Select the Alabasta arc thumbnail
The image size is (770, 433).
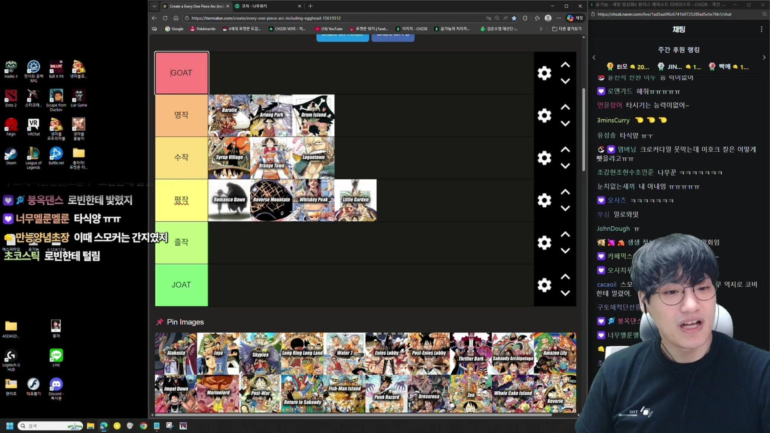[x=176, y=353]
